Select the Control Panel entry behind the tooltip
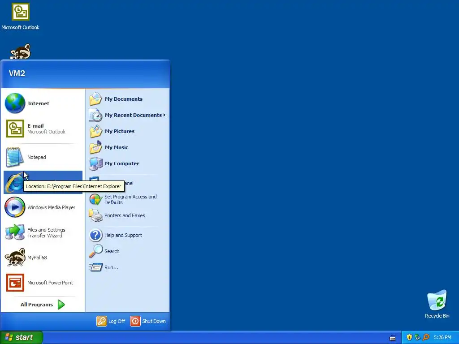459x344 pixels. (128, 183)
